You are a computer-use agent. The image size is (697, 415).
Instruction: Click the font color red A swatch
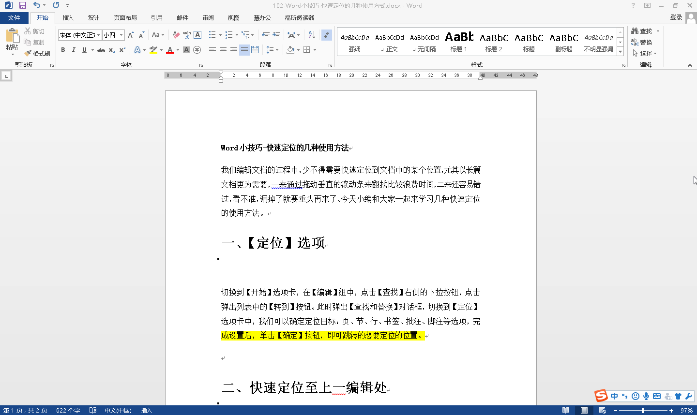[170, 50]
